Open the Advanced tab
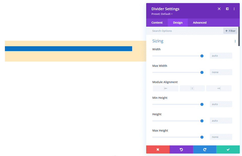Viewport: 242px width, 156px height. pyautogui.click(x=200, y=22)
